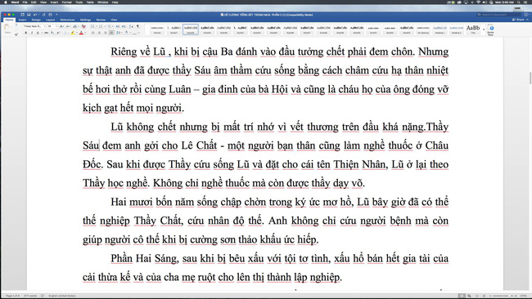Click the Redo icon in title bar

[43, 15]
